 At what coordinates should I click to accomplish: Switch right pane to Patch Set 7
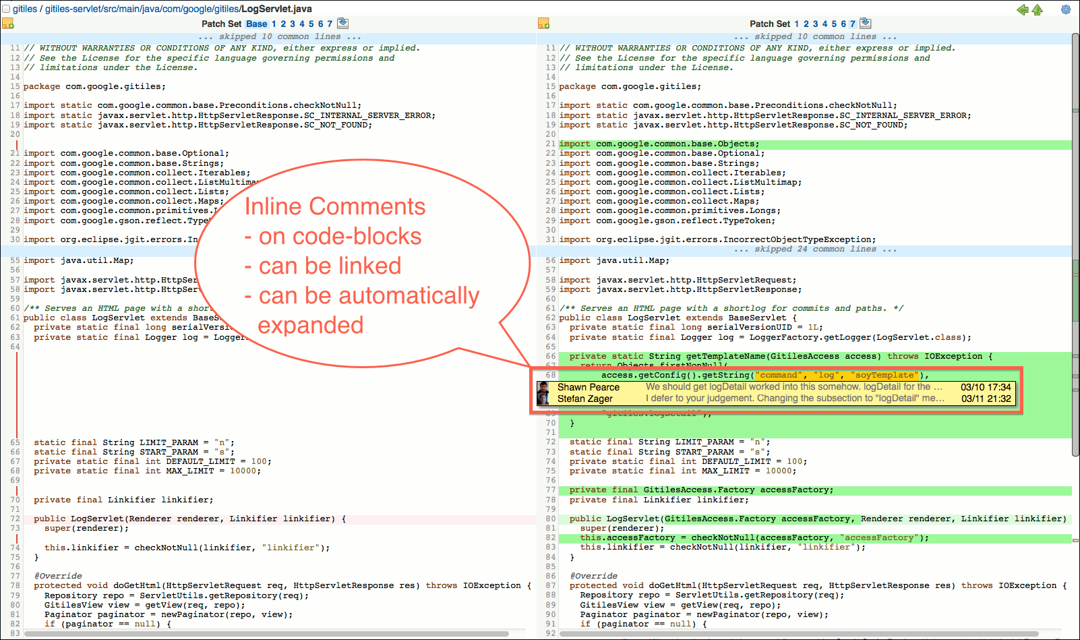point(853,23)
